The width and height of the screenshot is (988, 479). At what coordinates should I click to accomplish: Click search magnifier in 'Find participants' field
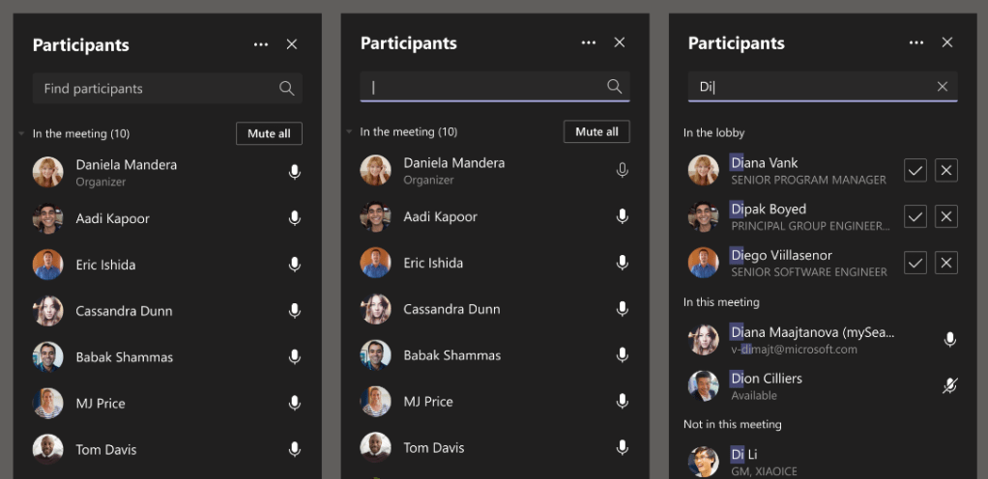[286, 89]
